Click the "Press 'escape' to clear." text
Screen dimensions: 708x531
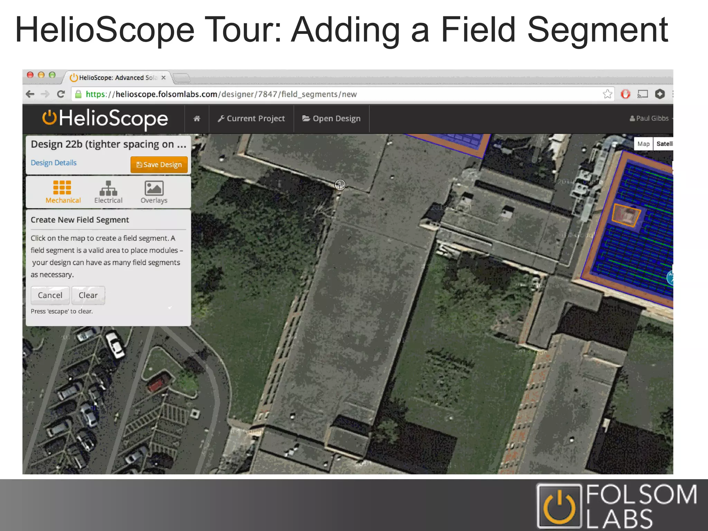point(62,311)
